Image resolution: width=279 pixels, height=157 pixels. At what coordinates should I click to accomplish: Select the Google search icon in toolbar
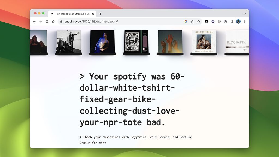click(186, 21)
